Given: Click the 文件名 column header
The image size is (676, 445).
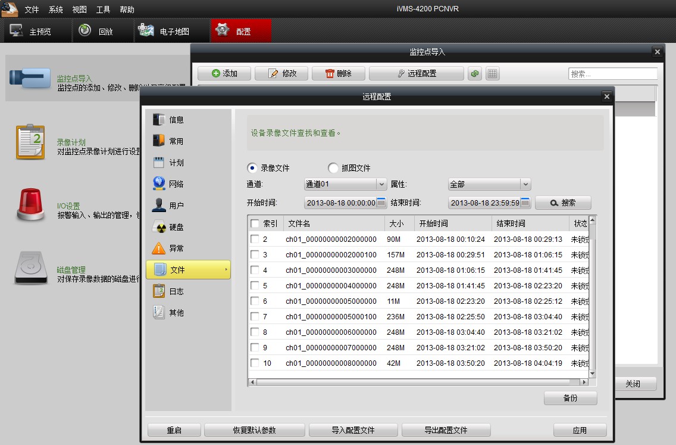Looking at the screenshot, I should [x=334, y=223].
